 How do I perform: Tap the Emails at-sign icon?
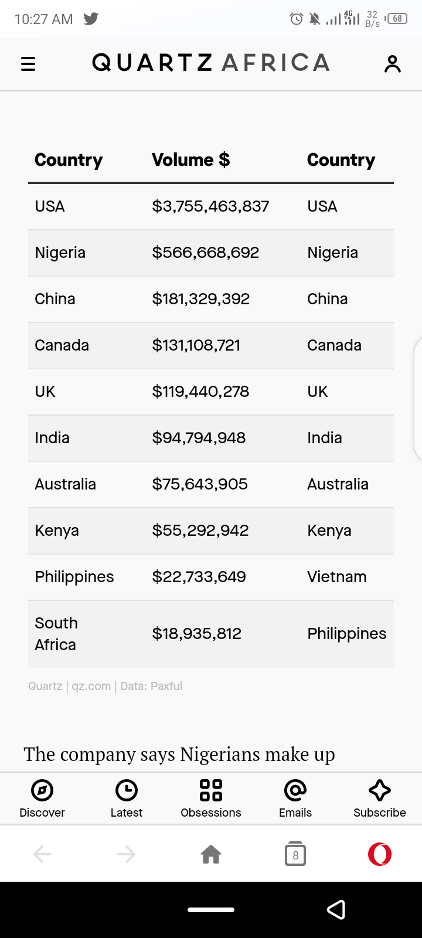pos(295,790)
